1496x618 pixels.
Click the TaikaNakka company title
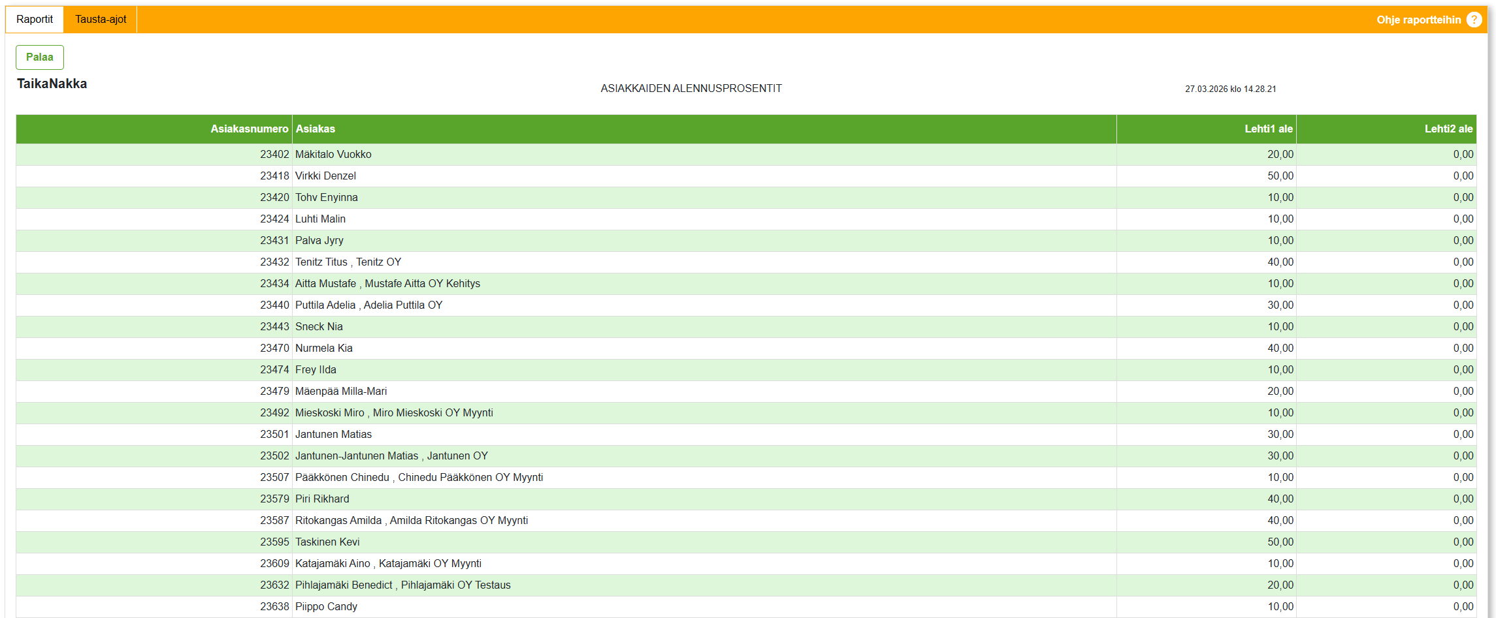52,84
